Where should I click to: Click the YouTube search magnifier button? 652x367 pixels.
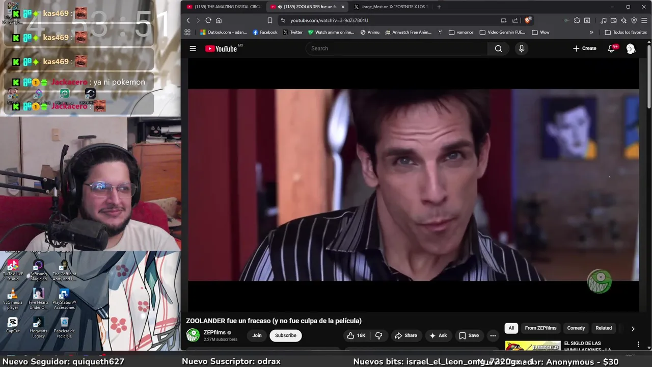click(498, 48)
